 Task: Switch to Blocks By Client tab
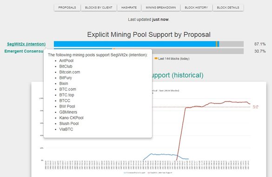click(x=99, y=7)
